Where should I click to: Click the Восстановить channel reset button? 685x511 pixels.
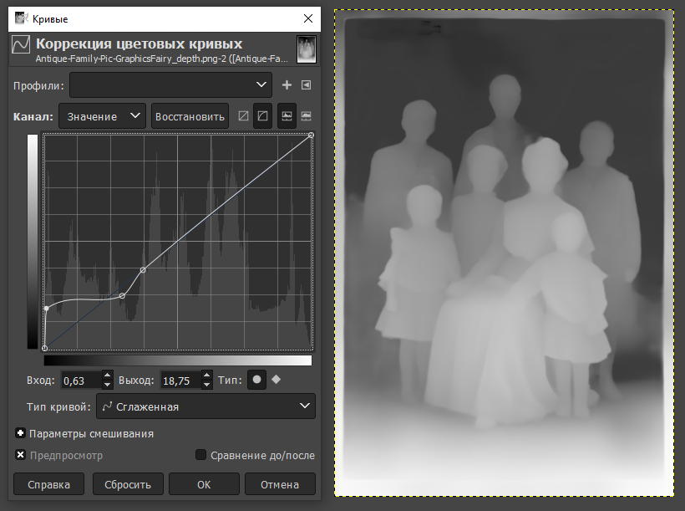(190, 116)
